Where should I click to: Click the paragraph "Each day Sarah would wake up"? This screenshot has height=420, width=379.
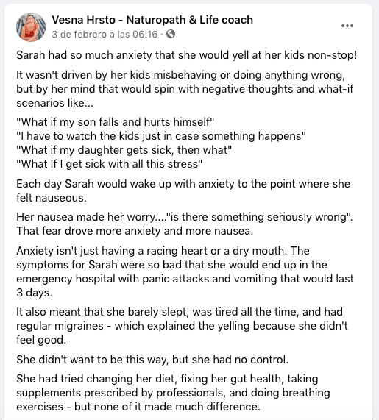(x=183, y=191)
